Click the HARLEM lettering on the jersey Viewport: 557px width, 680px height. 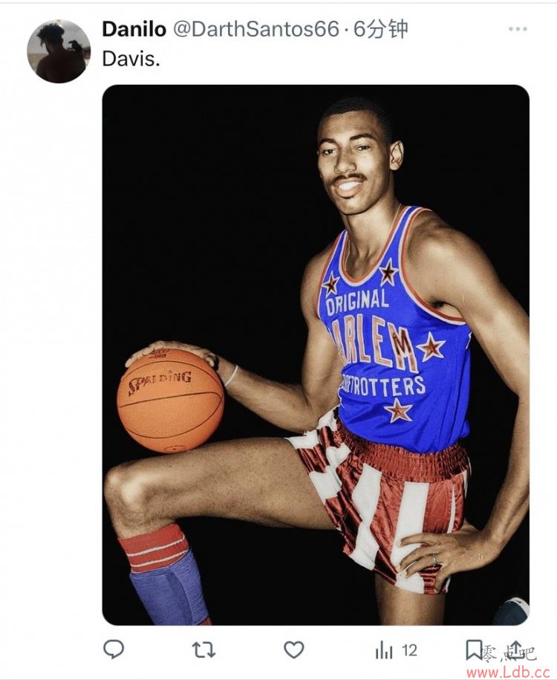pyautogui.click(x=373, y=343)
